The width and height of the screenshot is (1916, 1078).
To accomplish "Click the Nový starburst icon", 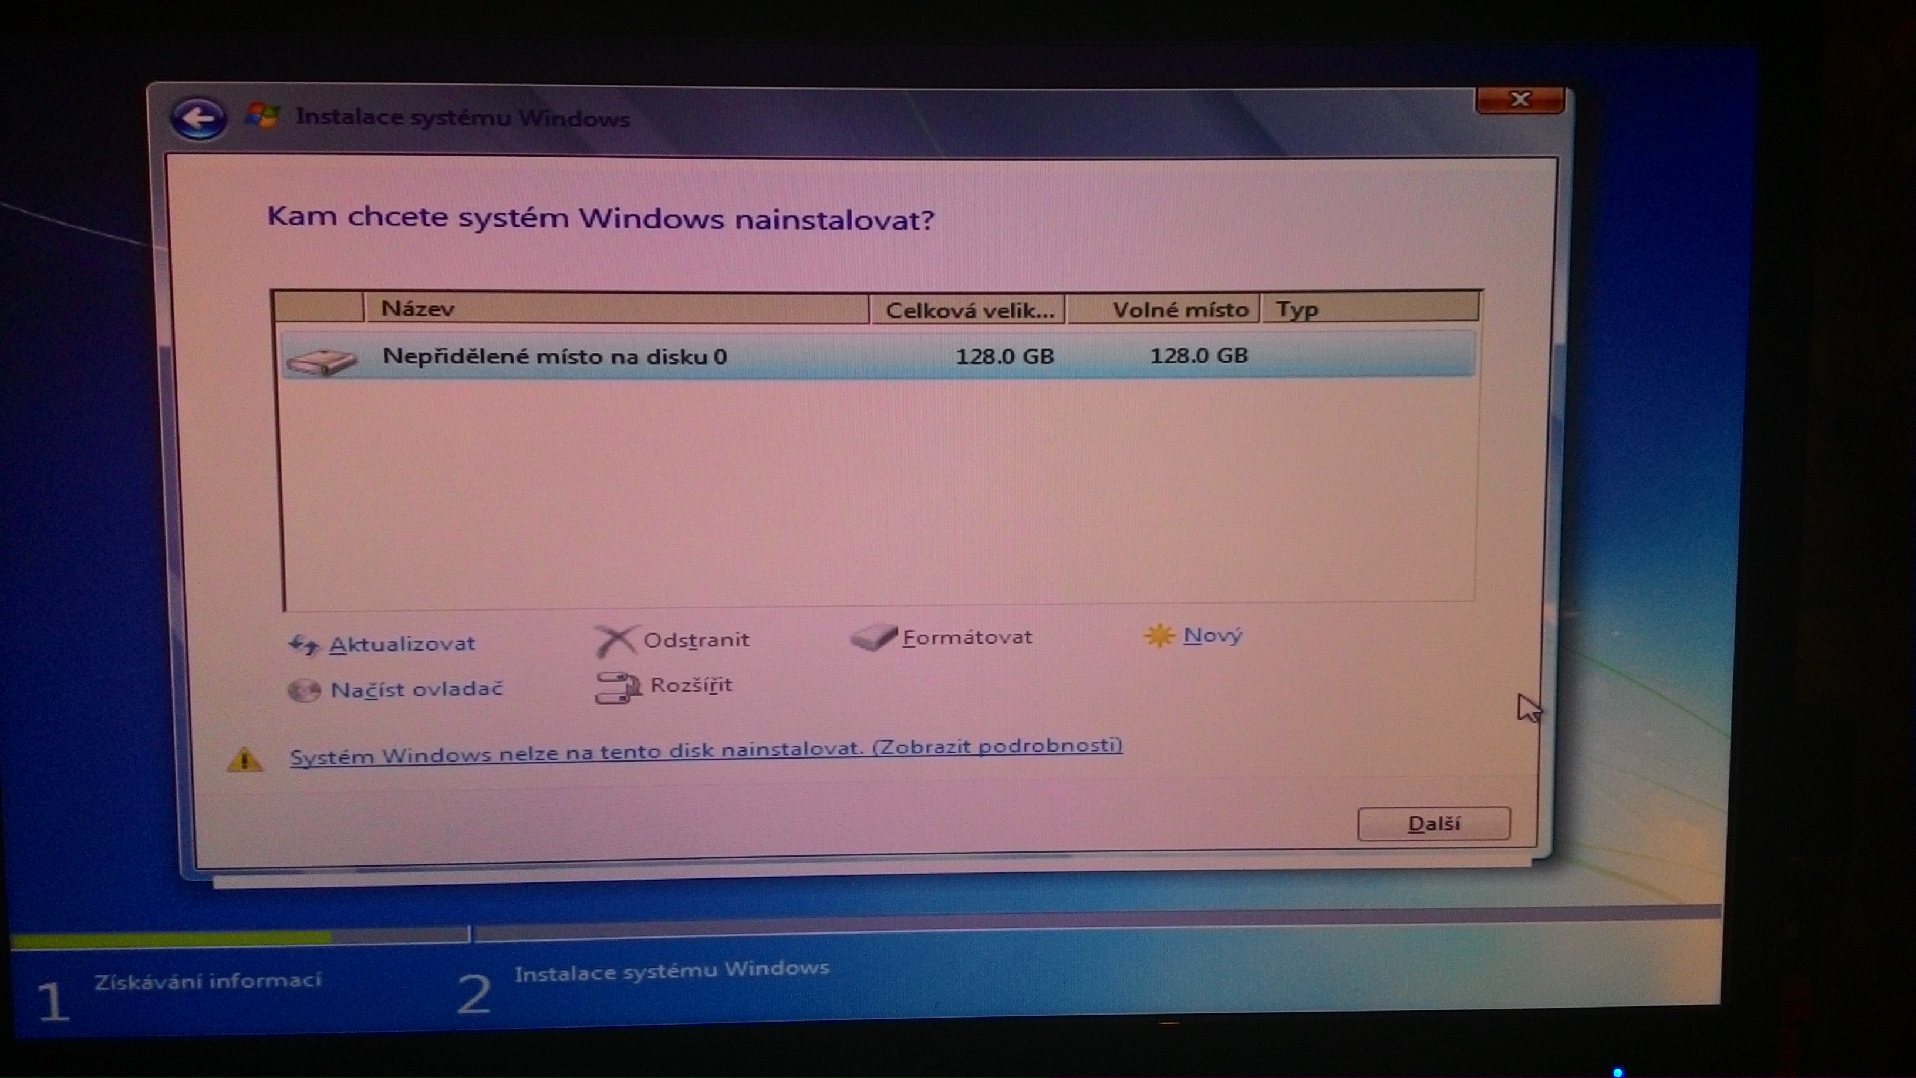I will [x=1158, y=635].
